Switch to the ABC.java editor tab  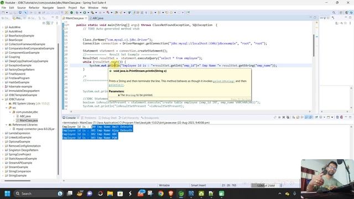[98, 18]
